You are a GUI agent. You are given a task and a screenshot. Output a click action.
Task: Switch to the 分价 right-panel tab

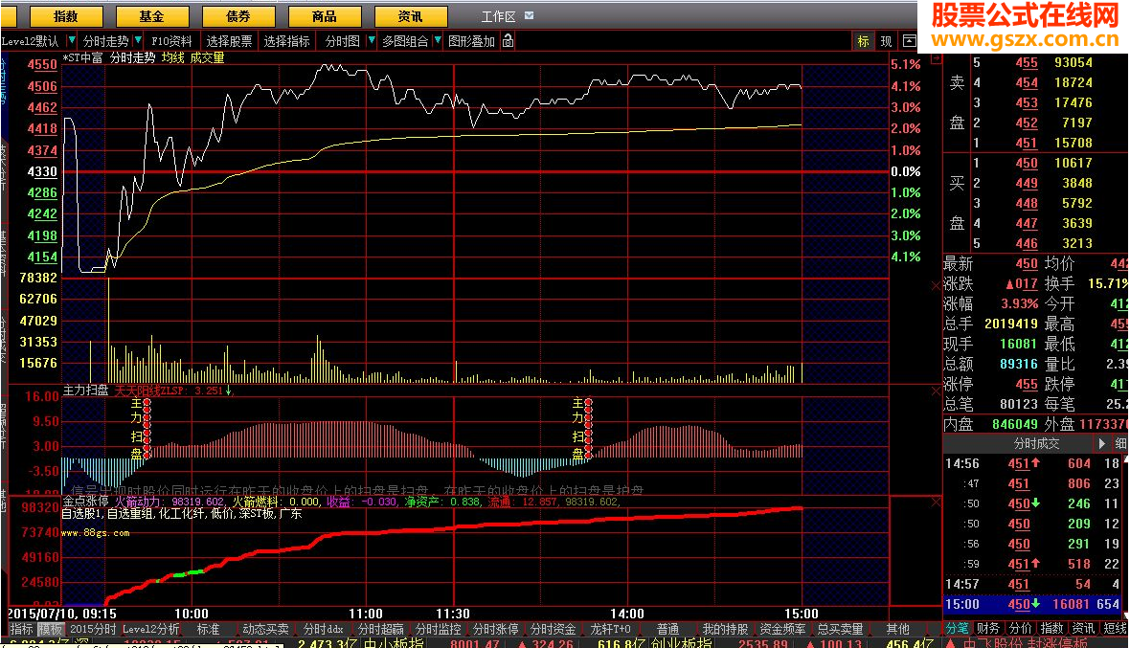(1021, 629)
